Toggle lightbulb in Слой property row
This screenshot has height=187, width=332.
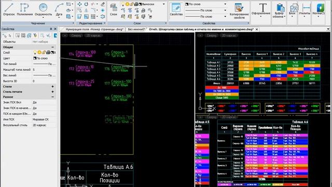click(35, 52)
